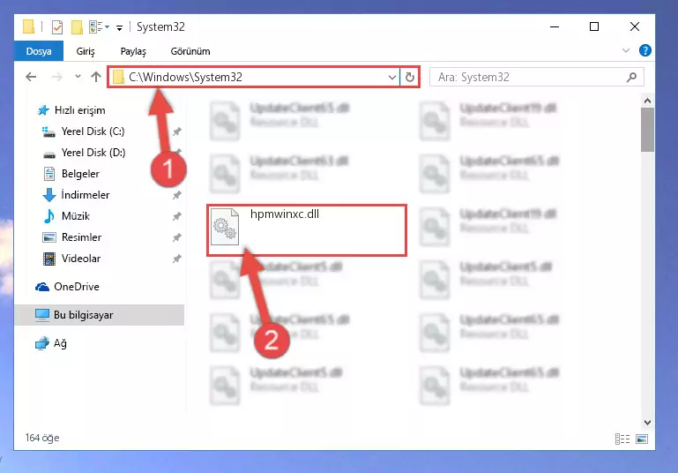Open Explorer help question mark

point(644,50)
